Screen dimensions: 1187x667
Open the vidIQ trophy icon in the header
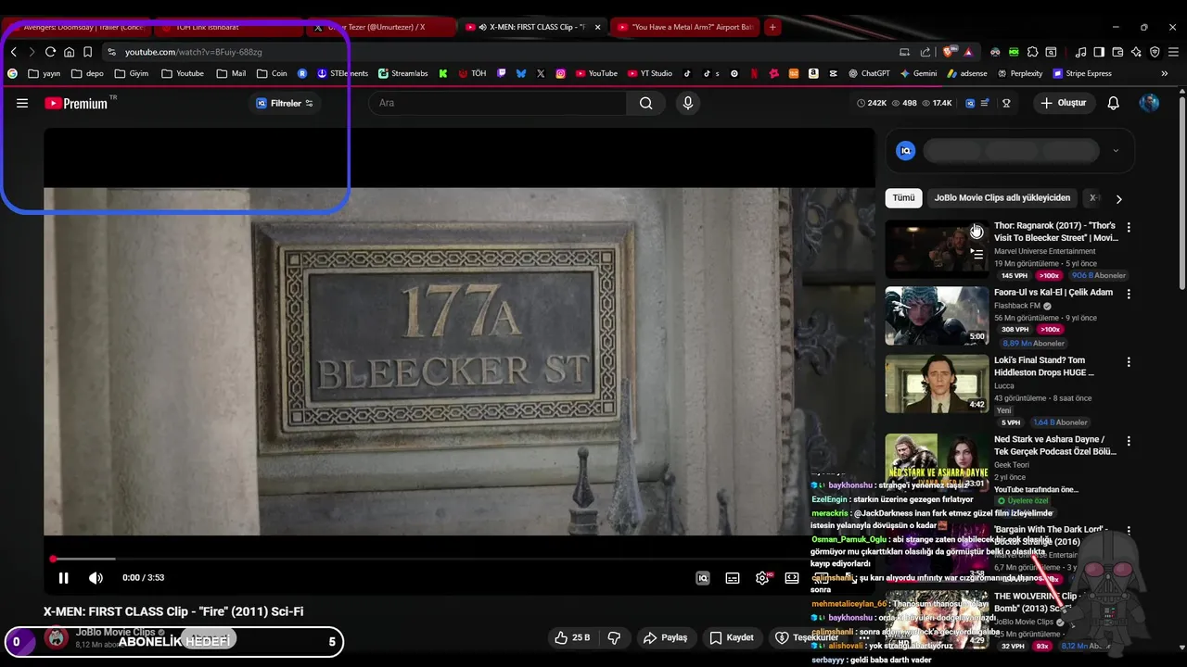pos(1006,103)
